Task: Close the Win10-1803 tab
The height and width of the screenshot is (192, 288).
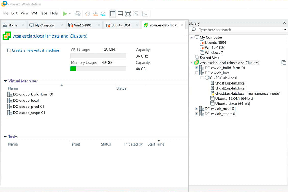Action: pyautogui.click(x=99, y=25)
